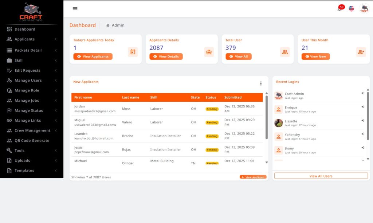
Task: Click the briefcase icon in Applicants Details card
Action: [209, 52]
